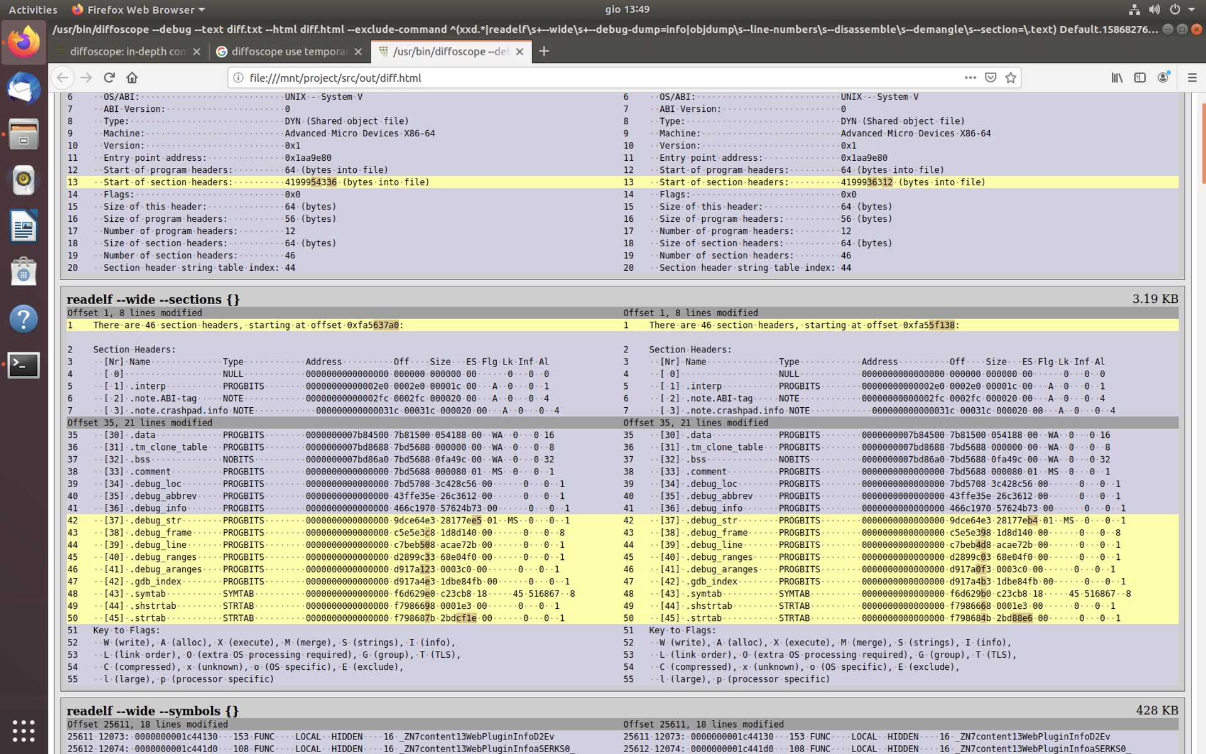Launch Thunderbird mail from the dock
1206x754 pixels.
[24, 88]
